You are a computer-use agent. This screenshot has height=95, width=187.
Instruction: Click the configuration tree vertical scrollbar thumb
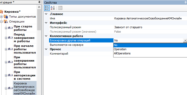(39, 20)
